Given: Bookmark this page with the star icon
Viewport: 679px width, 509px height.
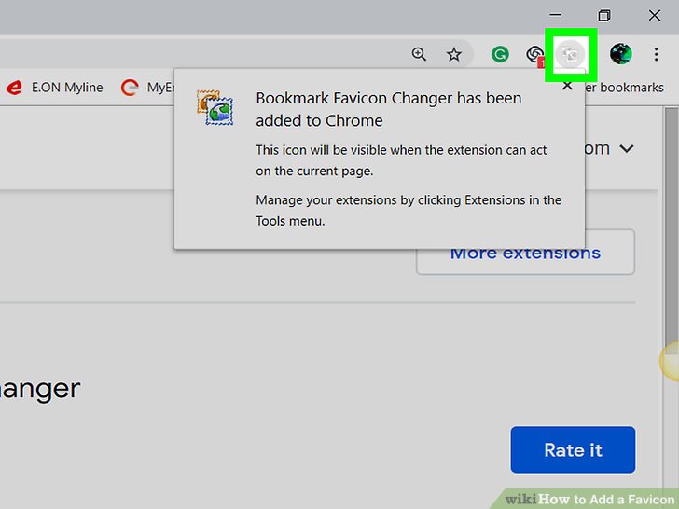Looking at the screenshot, I should point(454,54).
